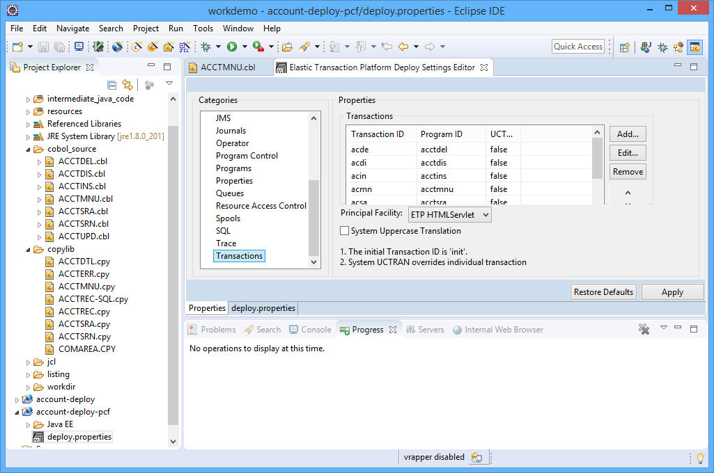Select the highlighted COBOL perspective icon
This screenshot has height=473, width=714.
[695, 47]
